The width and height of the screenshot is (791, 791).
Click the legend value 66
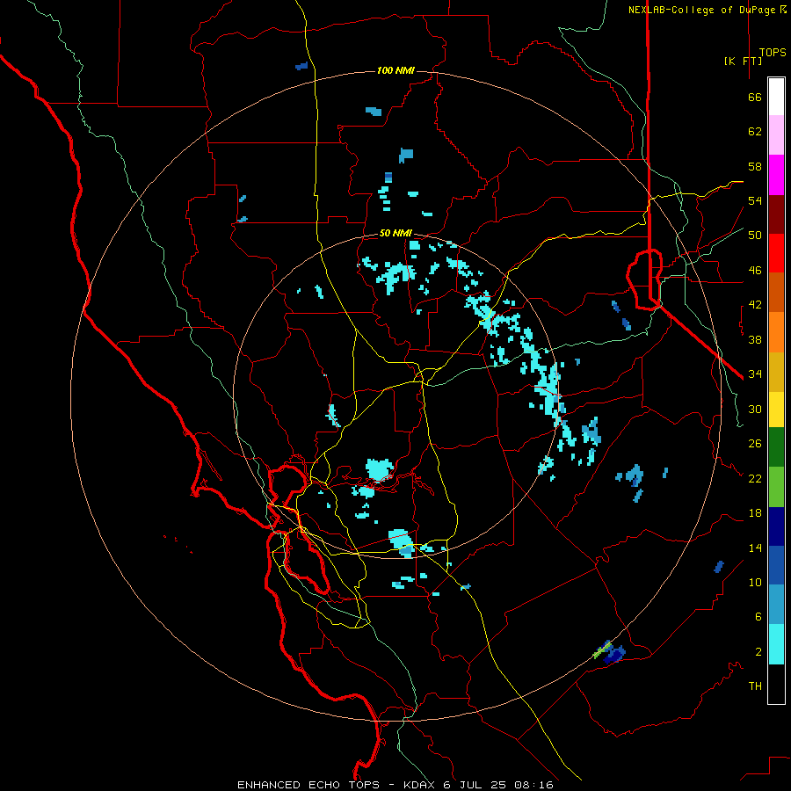pos(755,98)
